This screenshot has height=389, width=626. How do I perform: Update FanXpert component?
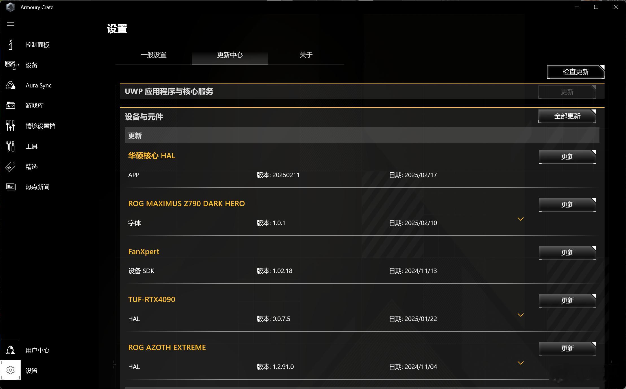point(568,253)
